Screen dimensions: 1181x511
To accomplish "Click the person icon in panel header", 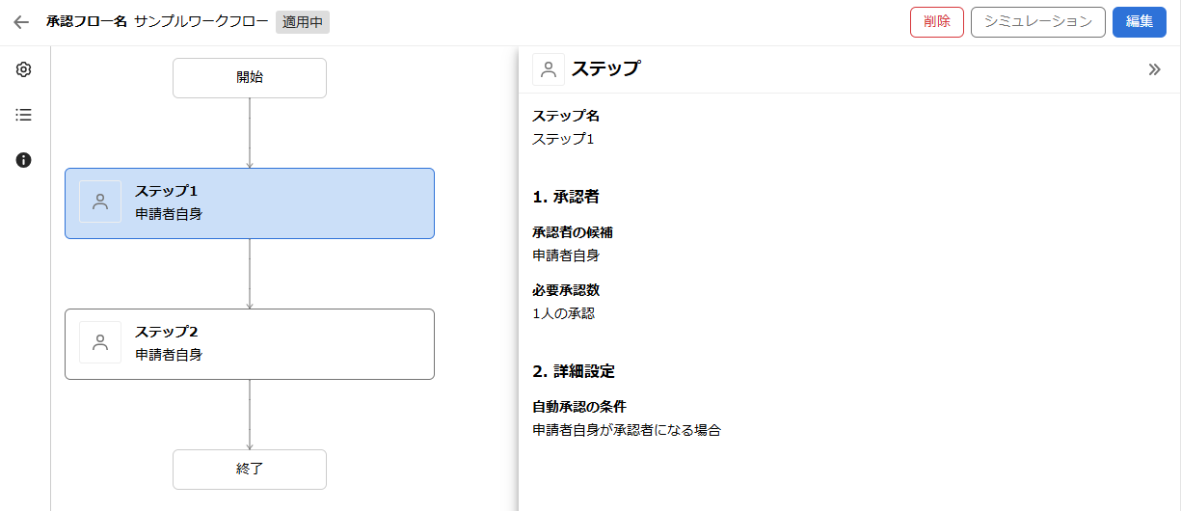I will pyautogui.click(x=549, y=69).
